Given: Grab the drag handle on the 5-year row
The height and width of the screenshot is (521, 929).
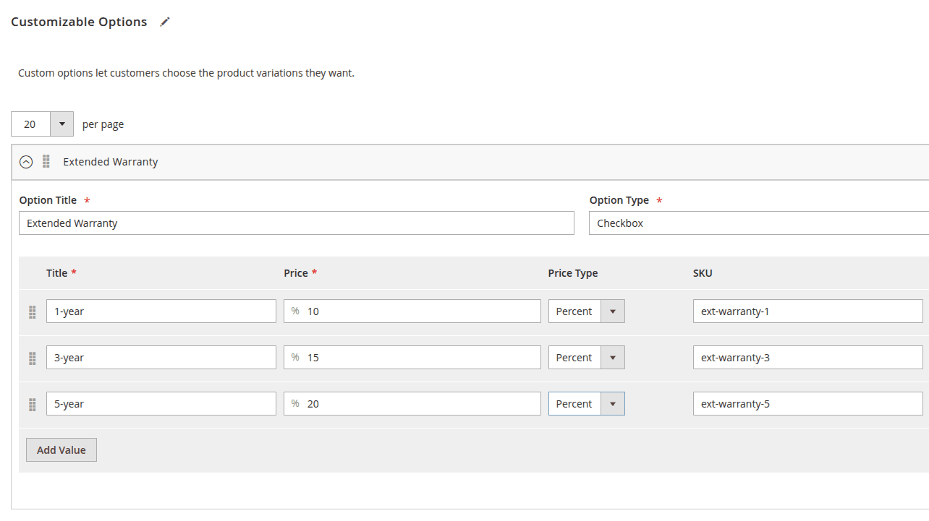Looking at the screenshot, I should tap(32, 405).
